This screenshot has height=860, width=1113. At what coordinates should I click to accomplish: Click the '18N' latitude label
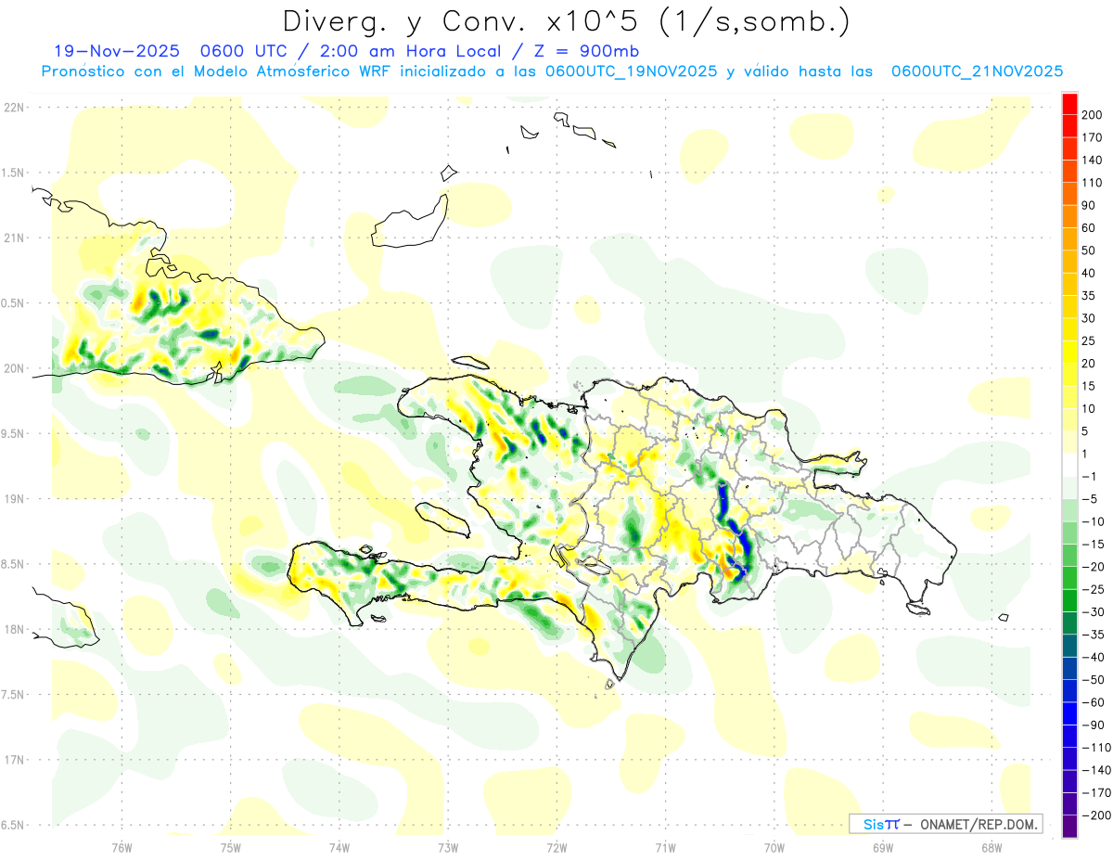tap(13, 630)
